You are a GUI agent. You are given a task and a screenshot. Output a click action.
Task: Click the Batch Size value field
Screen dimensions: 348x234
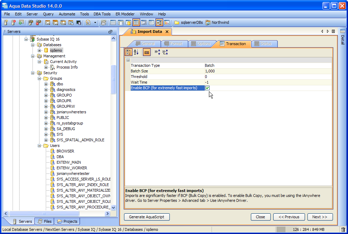tap(268, 71)
